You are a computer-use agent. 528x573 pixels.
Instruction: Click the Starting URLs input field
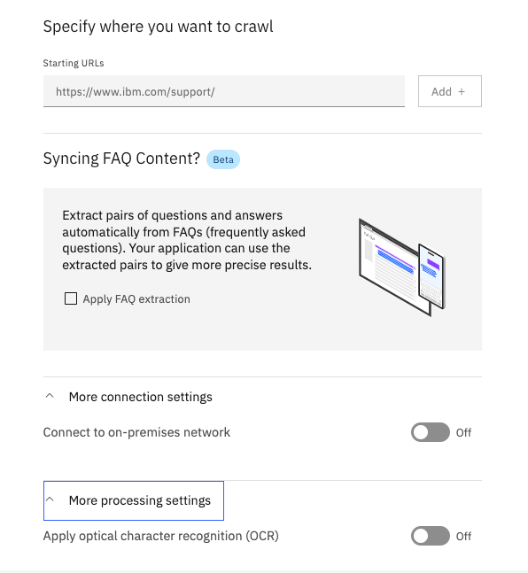coord(224,91)
